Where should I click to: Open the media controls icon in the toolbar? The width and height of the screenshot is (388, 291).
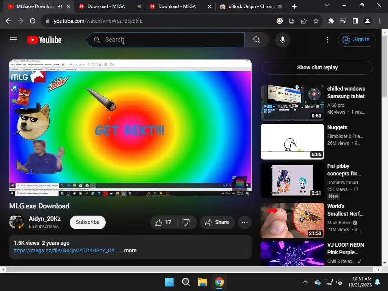pyautogui.click(x=343, y=21)
